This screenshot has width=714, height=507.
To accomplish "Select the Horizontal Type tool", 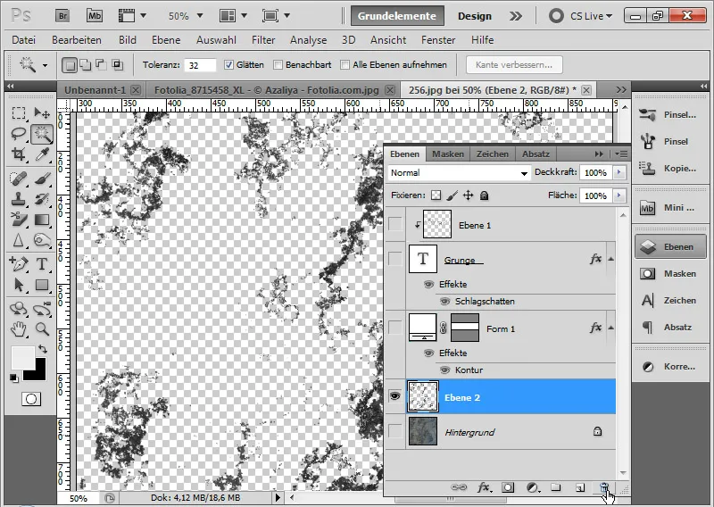I will (x=42, y=264).
